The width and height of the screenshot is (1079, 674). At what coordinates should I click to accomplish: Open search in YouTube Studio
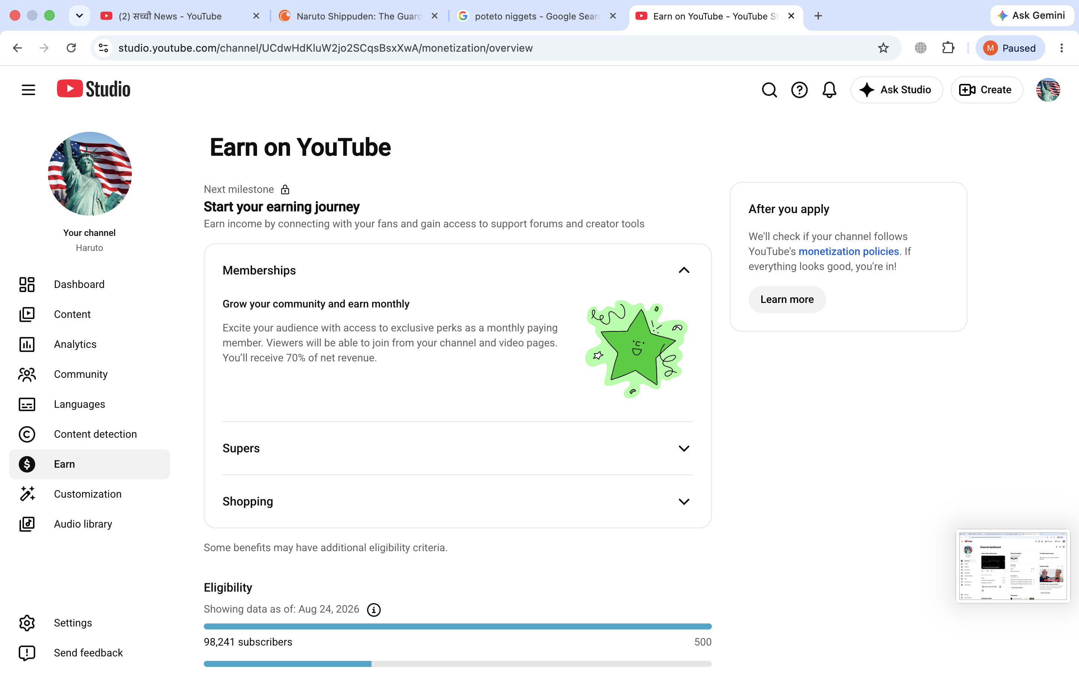[769, 89]
